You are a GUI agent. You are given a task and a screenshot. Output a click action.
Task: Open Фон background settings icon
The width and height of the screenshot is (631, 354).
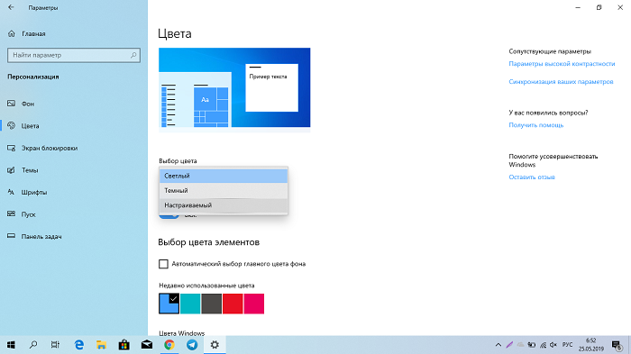[11, 104]
